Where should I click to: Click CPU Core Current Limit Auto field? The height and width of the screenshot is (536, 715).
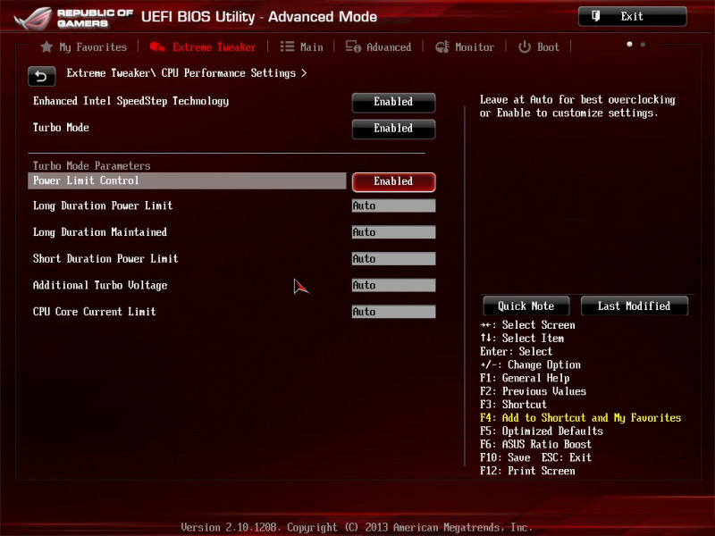tap(393, 311)
